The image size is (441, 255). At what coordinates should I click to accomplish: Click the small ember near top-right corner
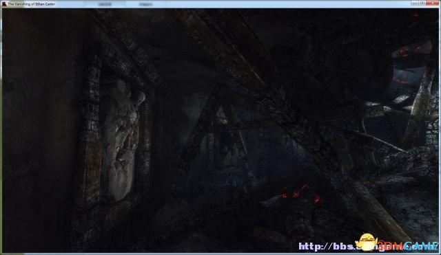(416, 15)
